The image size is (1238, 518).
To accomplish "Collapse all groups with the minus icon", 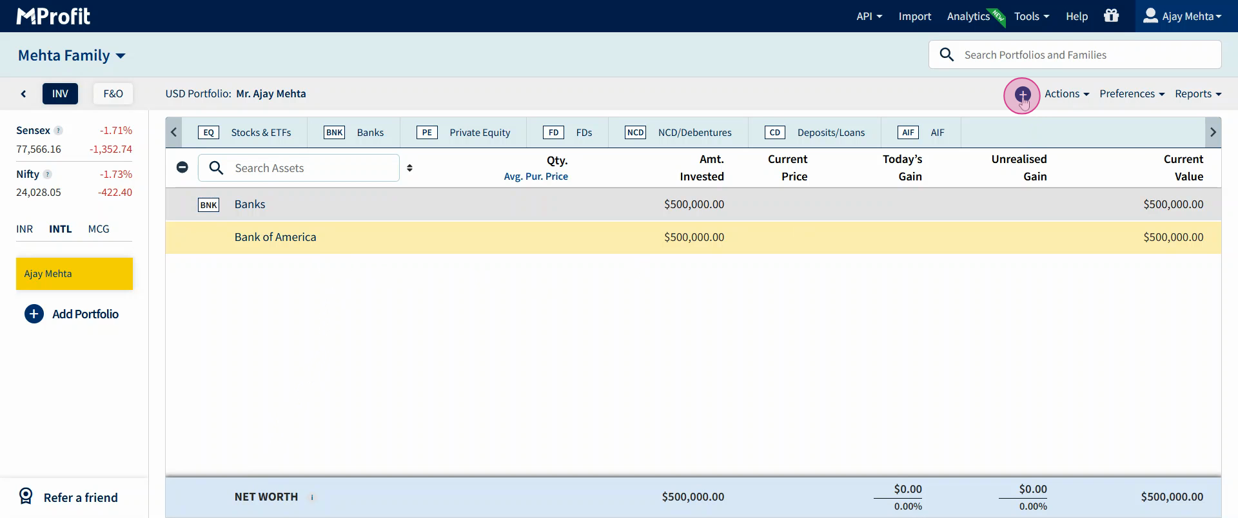I will [182, 168].
